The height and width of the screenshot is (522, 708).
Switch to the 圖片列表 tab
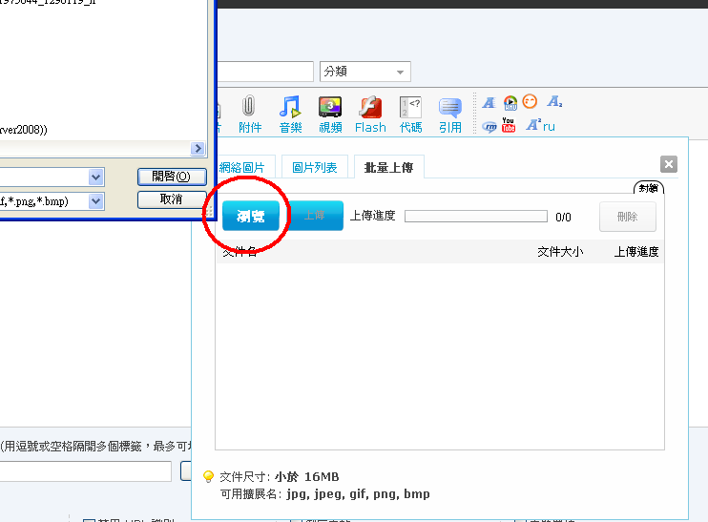[x=315, y=168]
